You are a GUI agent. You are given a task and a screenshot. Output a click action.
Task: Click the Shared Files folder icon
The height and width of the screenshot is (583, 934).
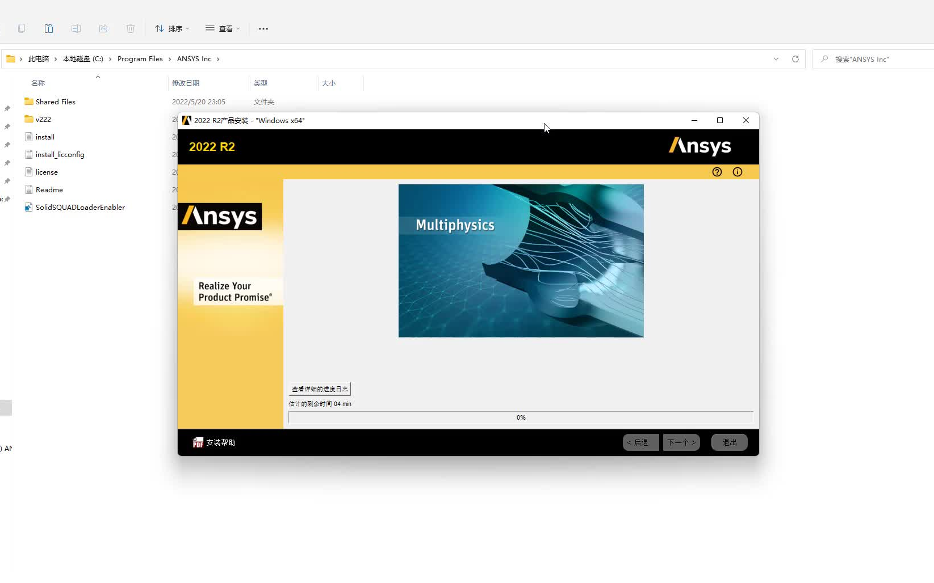click(x=29, y=102)
